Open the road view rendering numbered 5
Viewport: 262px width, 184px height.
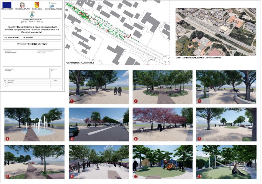[x=99, y=124]
